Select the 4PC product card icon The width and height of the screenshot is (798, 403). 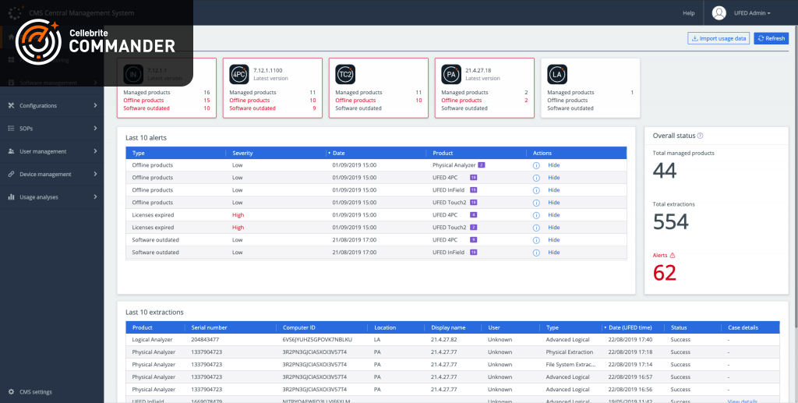coord(239,74)
